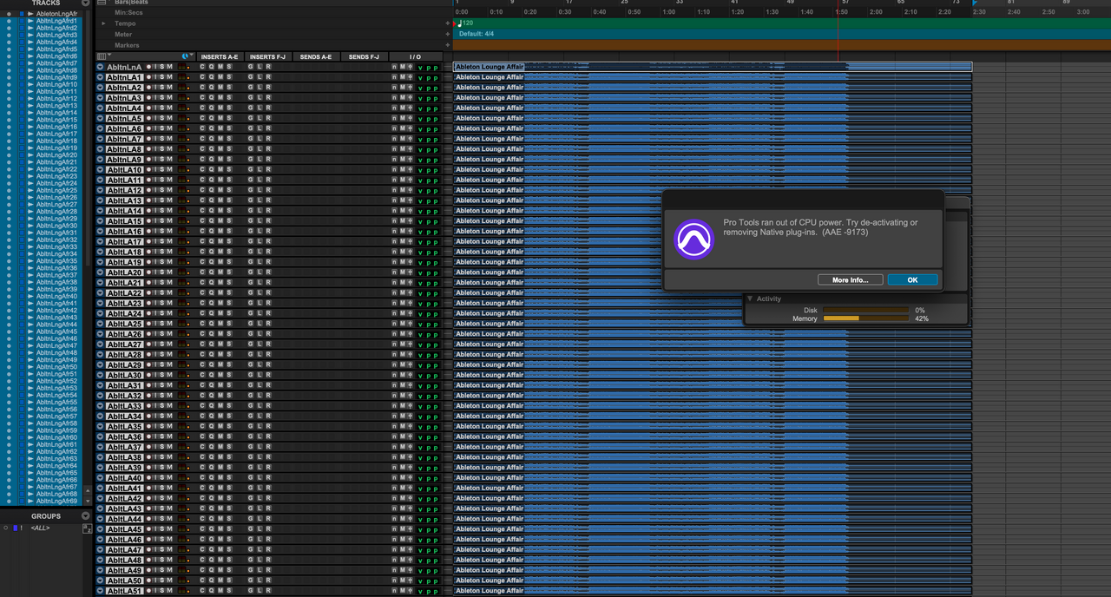This screenshot has height=597, width=1111.
Task: Select AbltnLngAfrd40 in the Tracks list
Action: pos(57,297)
